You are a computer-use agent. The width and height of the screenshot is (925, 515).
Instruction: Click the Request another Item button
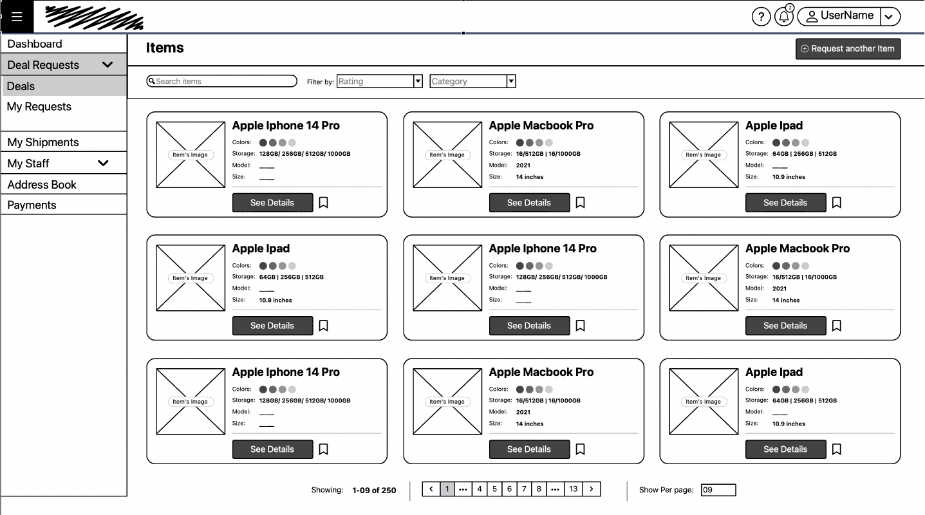pyautogui.click(x=848, y=49)
